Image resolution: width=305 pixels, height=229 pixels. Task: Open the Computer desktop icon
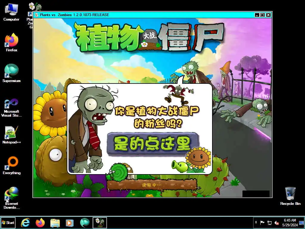point(11,12)
